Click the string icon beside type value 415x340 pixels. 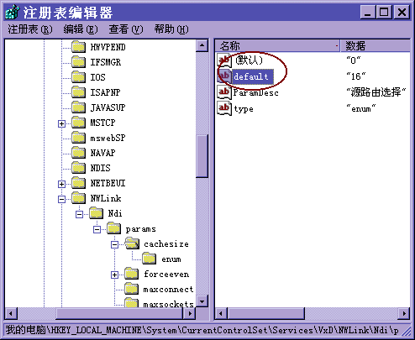click(x=224, y=108)
